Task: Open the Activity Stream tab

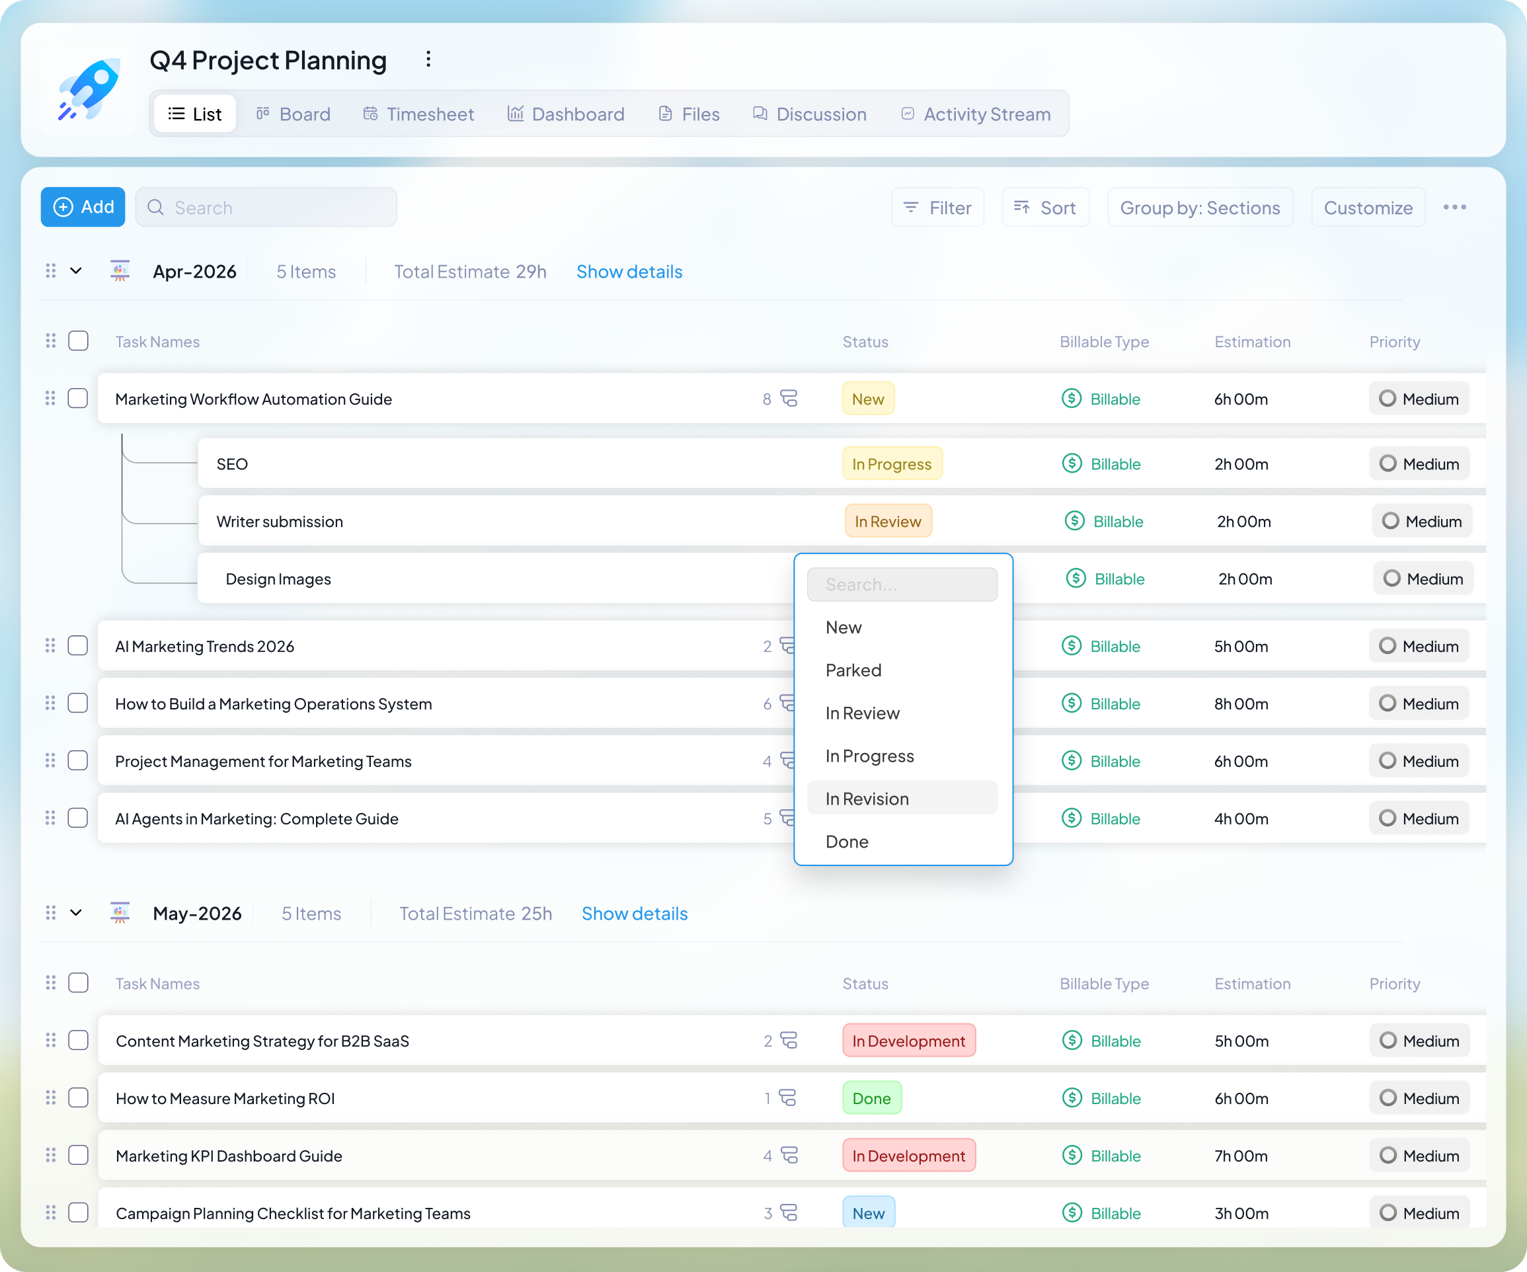Action: click(x=976, y=114)
